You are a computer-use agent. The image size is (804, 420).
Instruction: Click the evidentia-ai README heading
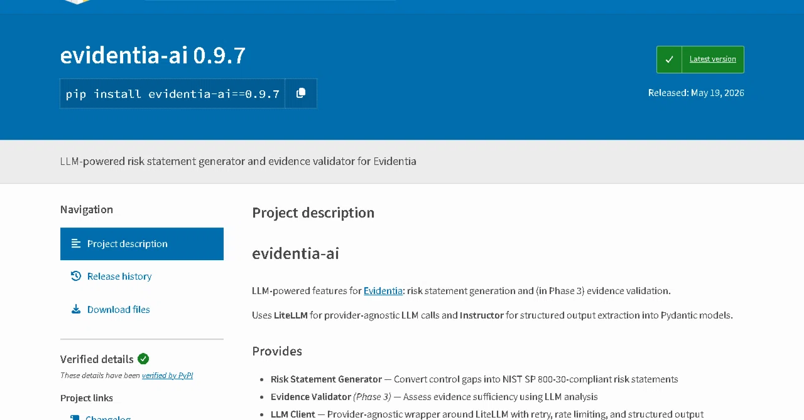click(295, 253)
